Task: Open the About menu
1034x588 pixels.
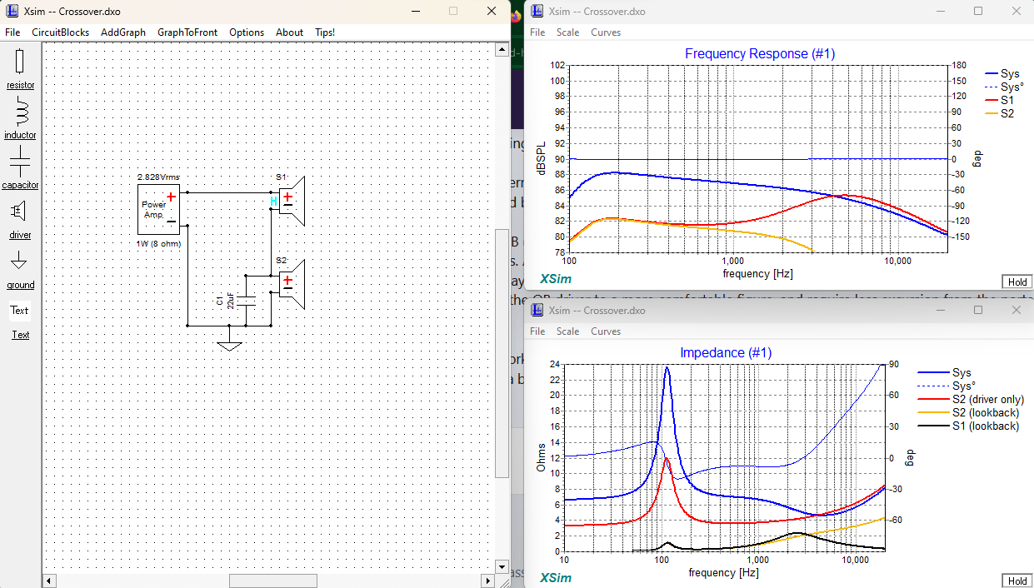Action: (289, 32)
